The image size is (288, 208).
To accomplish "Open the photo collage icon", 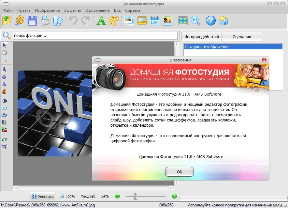I will 129,21.
